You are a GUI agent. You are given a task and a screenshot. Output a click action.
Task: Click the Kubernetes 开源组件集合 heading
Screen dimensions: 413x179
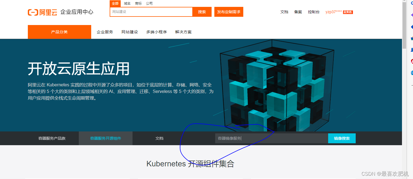(x=190, y=164)
